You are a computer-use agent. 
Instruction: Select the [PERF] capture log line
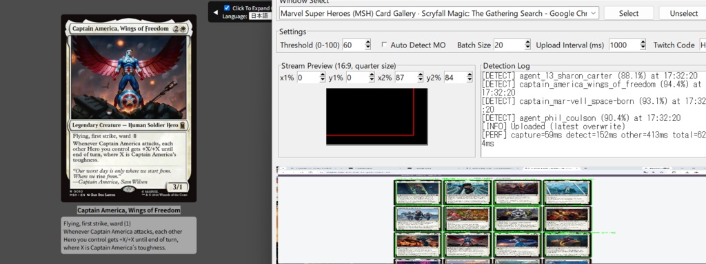tap(594, 139)
